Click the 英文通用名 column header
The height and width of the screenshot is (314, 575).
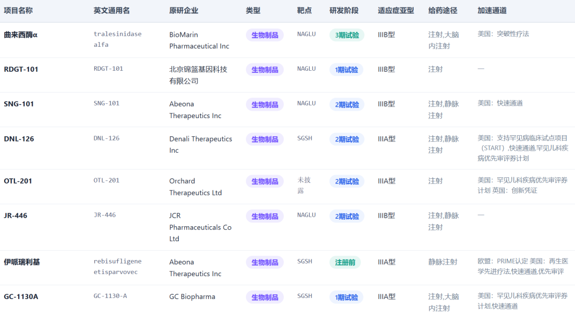[111, 11]
